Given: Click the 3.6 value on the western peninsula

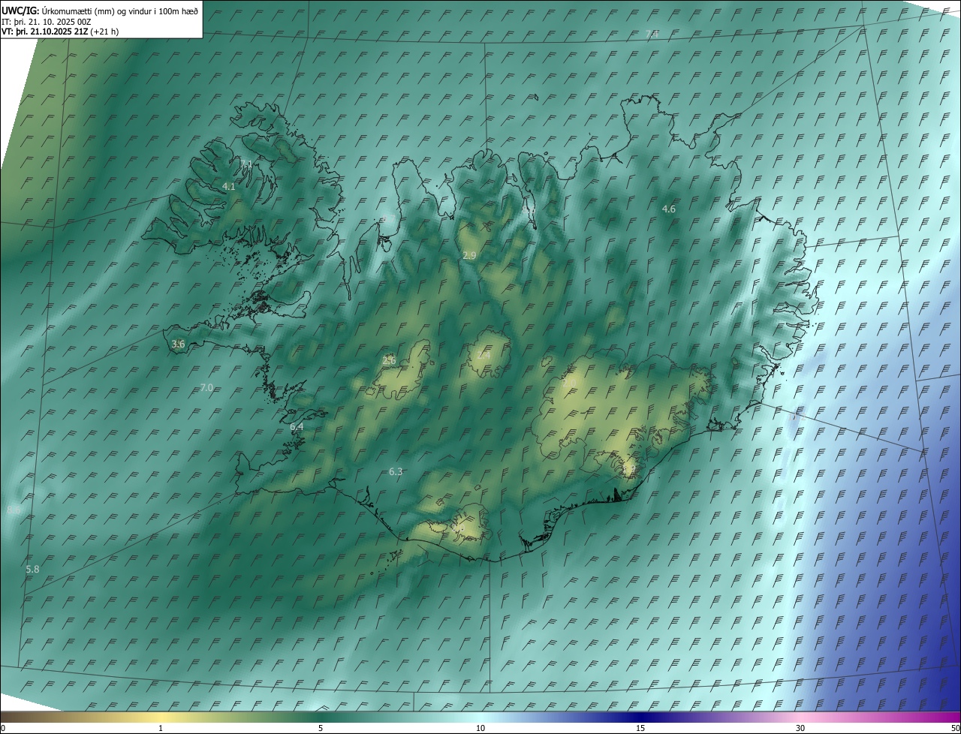Looking at the screenshot, I should tap(178, 344).
